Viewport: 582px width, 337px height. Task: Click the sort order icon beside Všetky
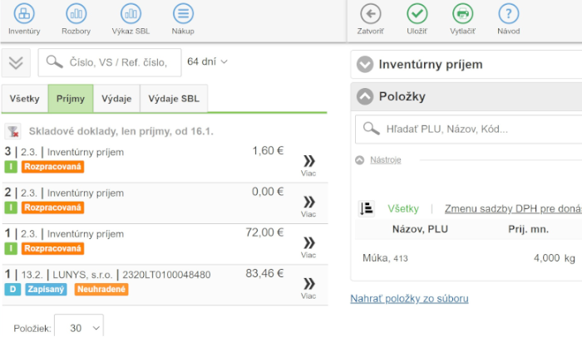(x=367, y=209)
